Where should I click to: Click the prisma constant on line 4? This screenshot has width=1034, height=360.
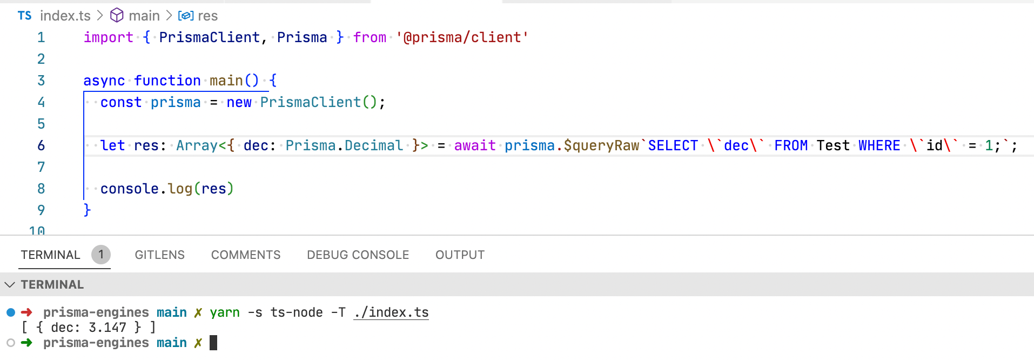tap(176, 102)
